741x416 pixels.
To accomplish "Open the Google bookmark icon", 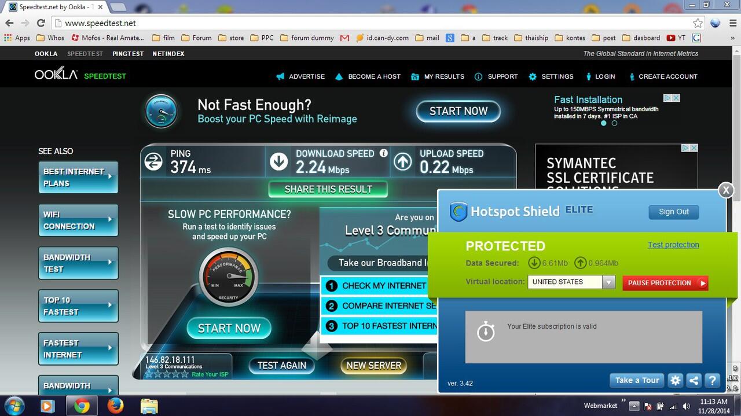I will (x=450, y=38).
